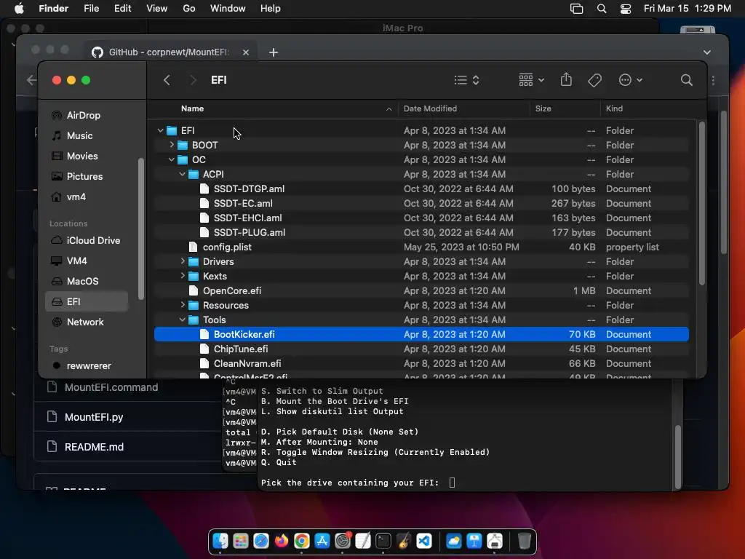Collapse the OC folder
The height and width of the screenshot is (559, 745).
pos(172,159)
